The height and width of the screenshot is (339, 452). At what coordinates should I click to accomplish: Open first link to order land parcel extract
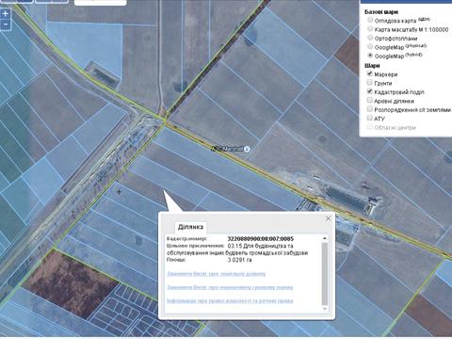click(217, 274)
